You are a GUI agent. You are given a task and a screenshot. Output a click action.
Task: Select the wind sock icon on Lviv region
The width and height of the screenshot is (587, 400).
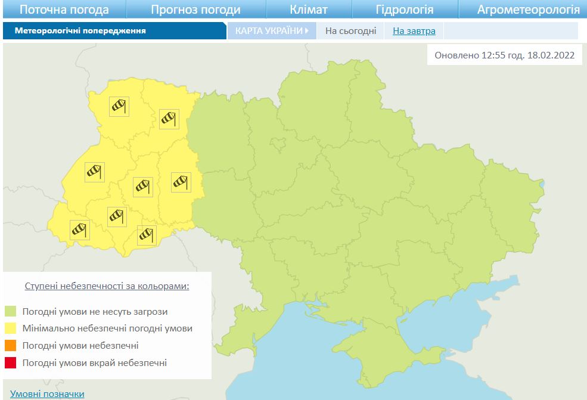(x=94, y=172)
